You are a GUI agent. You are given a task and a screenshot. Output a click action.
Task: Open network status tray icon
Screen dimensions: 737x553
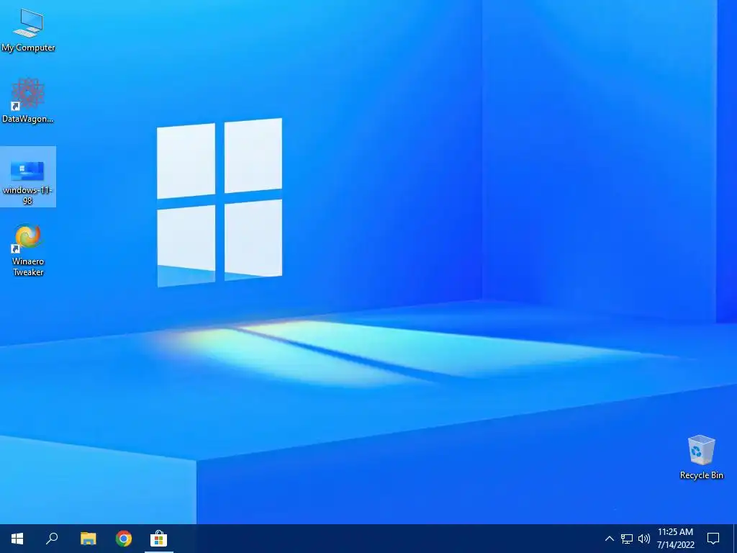pyautogui.click(x=627, y=539)
